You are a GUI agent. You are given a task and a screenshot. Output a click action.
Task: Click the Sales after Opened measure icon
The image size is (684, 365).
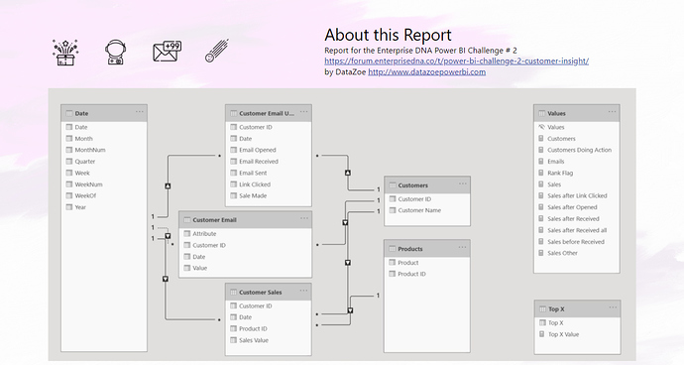(542, 207)
